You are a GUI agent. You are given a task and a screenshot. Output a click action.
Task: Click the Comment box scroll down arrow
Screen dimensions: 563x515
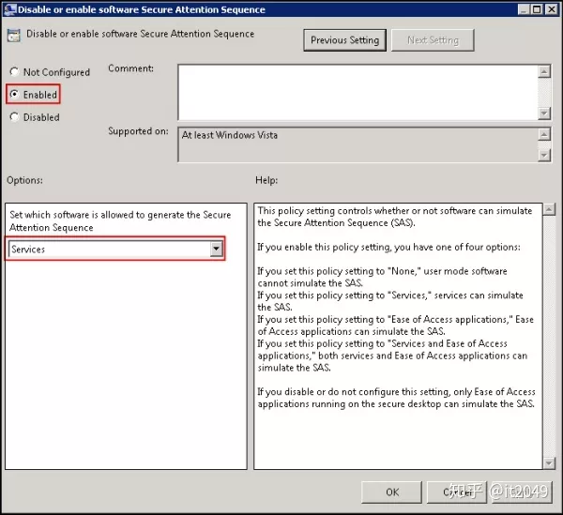[x=544, y=113]
